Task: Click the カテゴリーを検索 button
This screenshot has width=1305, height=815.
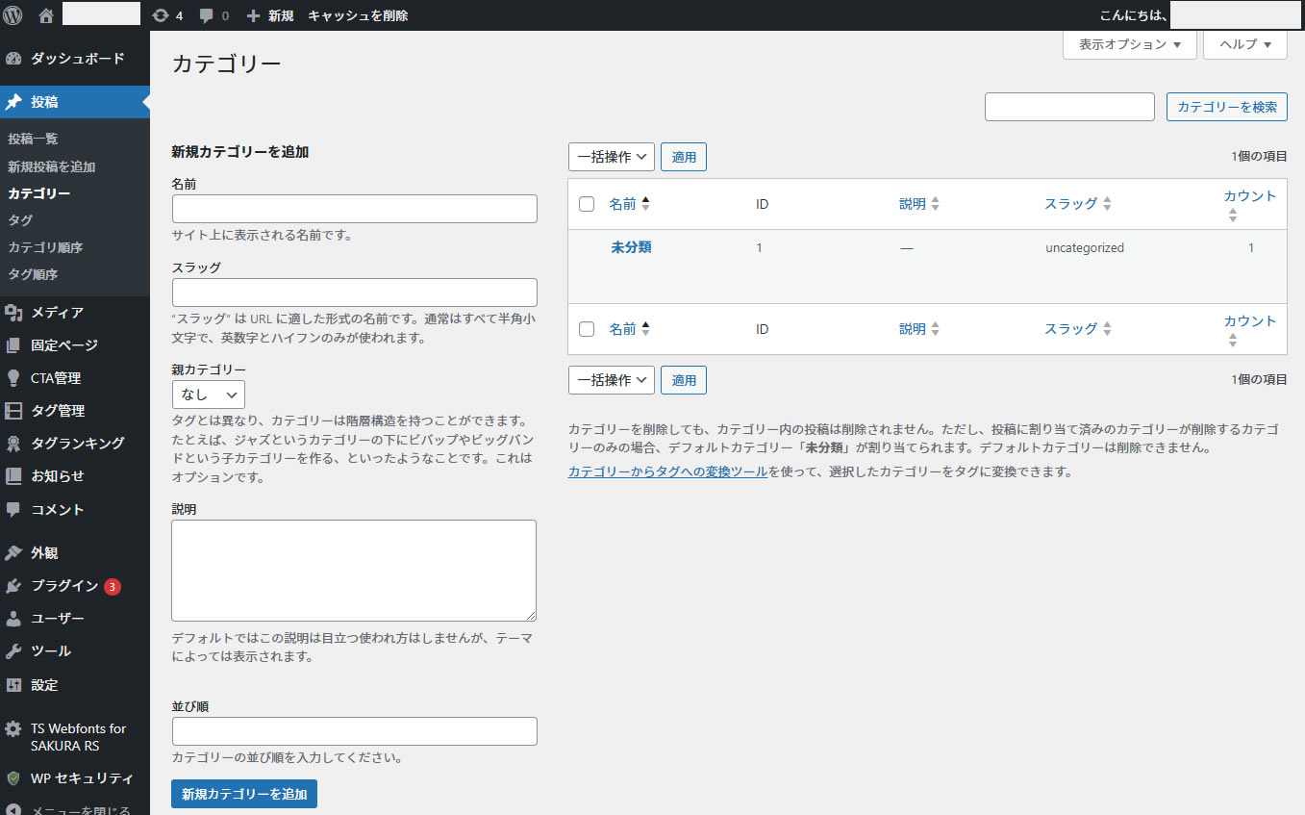Action: [x=1227, y=107]
